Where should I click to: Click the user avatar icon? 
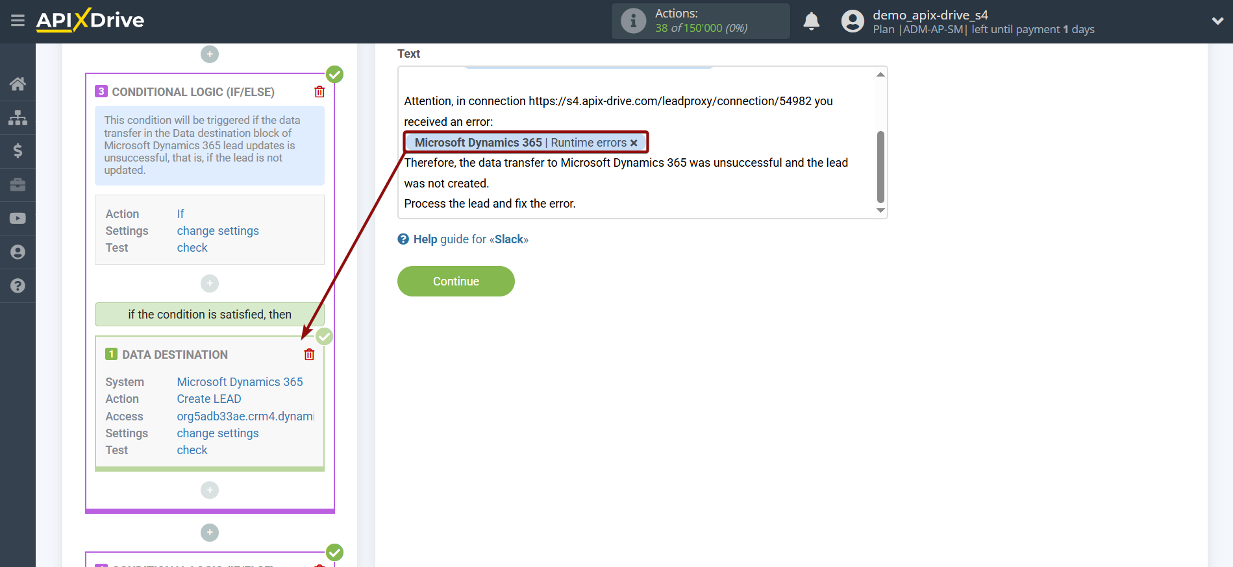click(x=853, y=21)
